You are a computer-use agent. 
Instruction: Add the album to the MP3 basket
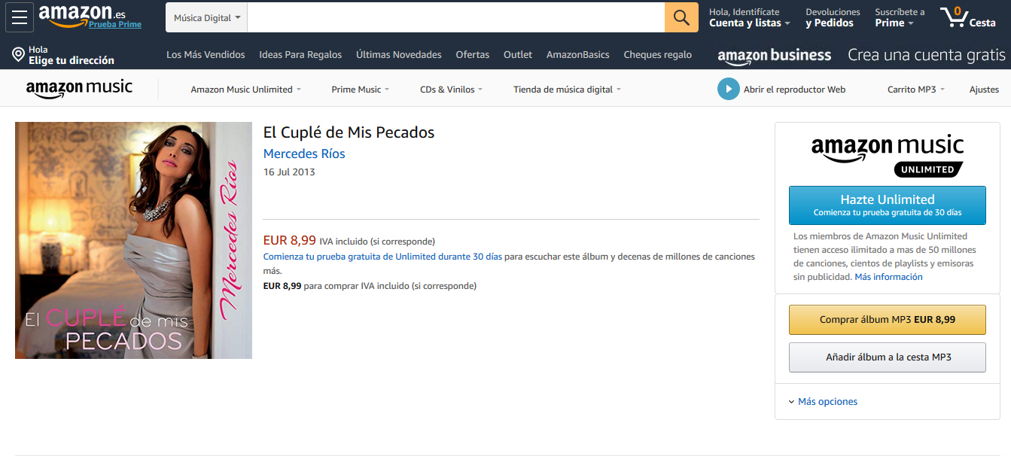(887, 357)
